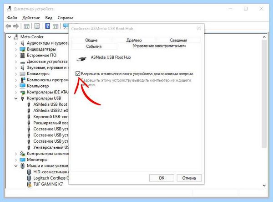Select Универсальный USB device row
The image size is (273, 202).
(48, 147)
